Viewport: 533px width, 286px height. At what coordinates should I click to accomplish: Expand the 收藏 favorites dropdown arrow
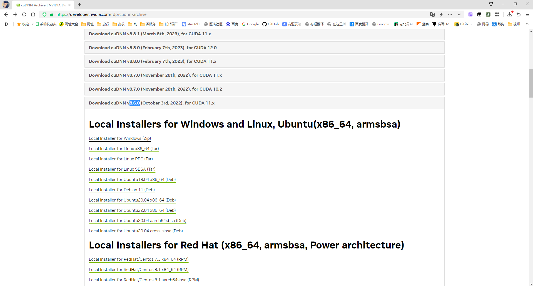(33, 24)
